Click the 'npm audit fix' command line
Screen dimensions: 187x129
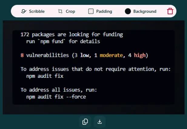[x=45, y=76]
